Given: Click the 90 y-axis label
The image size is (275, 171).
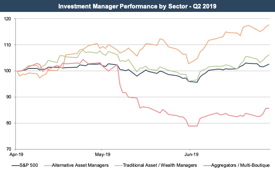Looking at the screenshot, I should coord(8,97).
